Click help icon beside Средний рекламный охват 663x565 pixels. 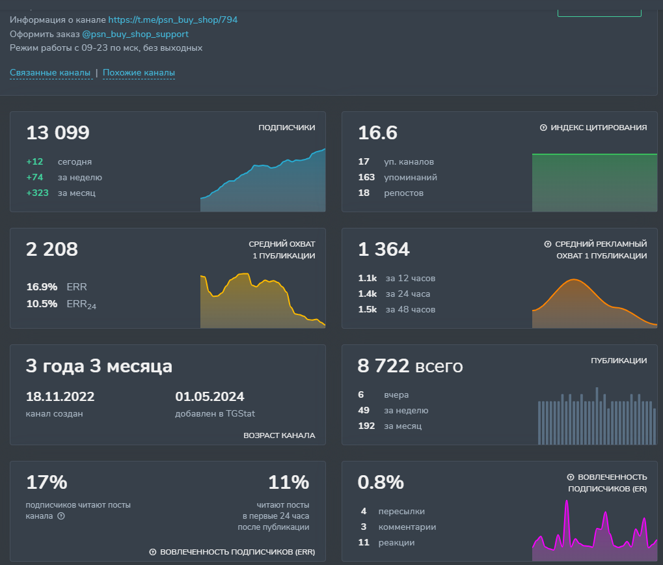[547, 244]
